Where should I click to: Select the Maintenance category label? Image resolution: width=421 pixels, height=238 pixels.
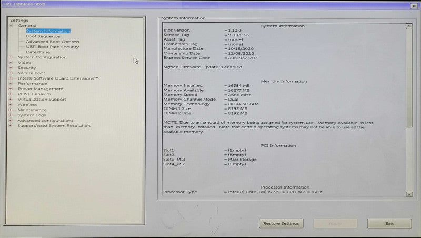pyautogui.click(x=32, y=110)
